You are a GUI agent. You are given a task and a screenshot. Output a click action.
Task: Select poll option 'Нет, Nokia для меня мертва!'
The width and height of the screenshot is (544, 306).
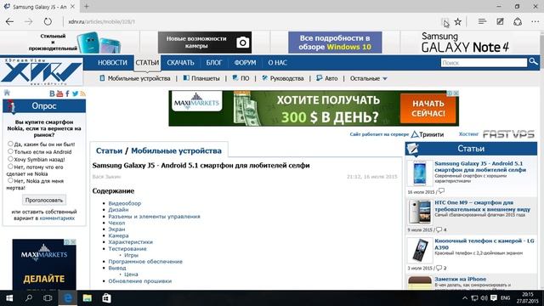coord(10,180)
